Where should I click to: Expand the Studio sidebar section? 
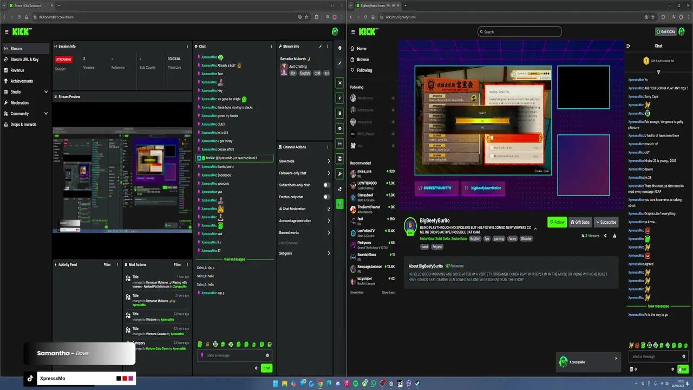(x=25, y=92)
